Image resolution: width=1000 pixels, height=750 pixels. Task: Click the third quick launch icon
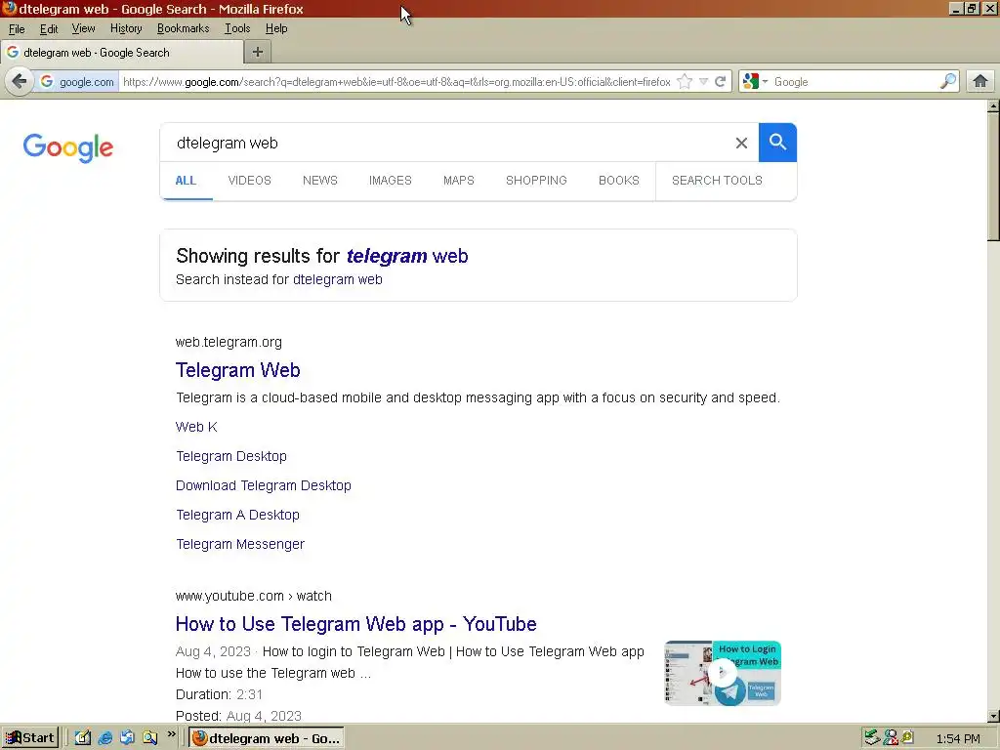[128, 738]
